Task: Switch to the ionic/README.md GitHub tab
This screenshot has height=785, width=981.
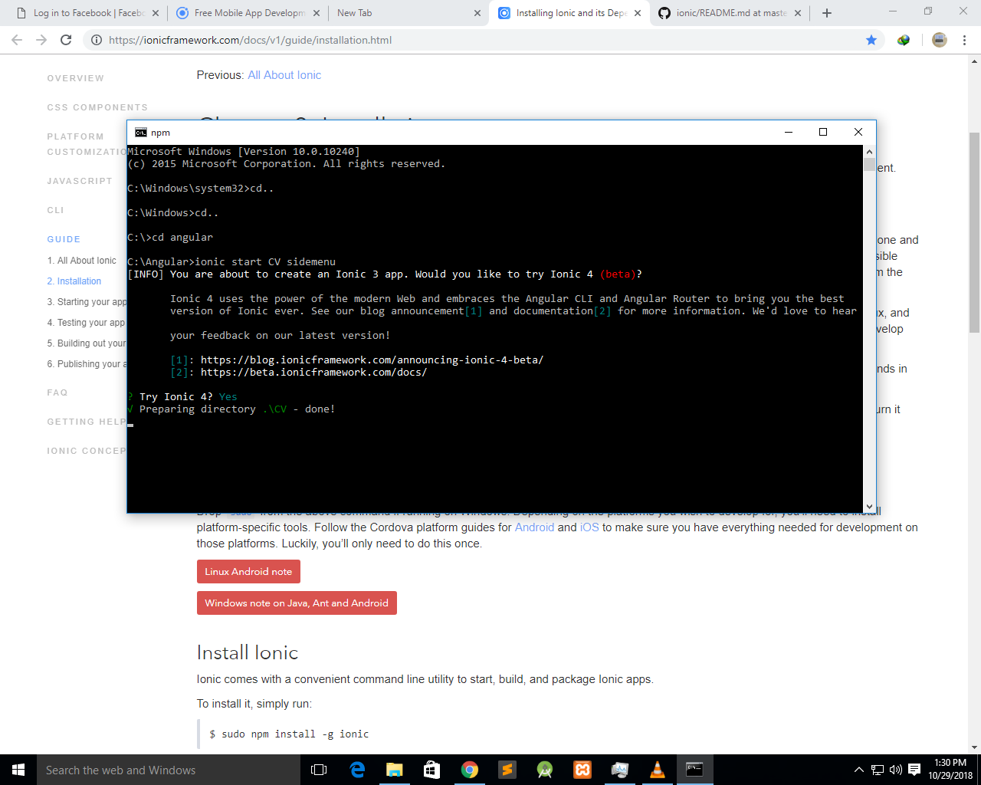Action: pos(728,13)
